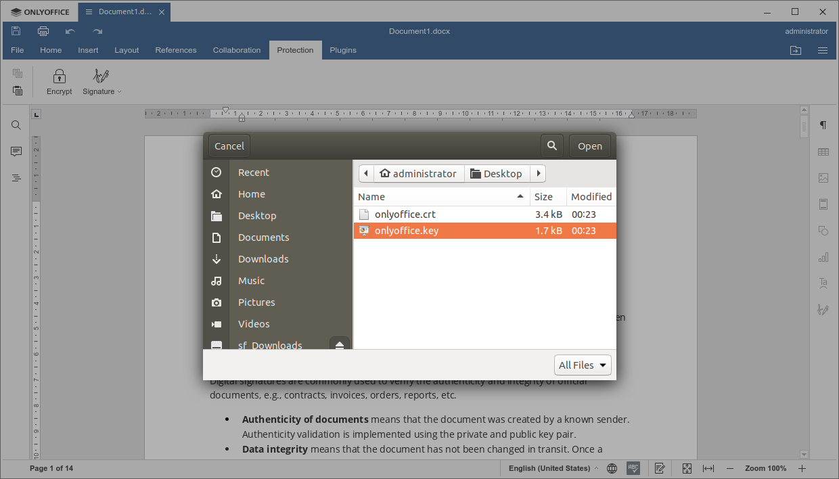Save the document
839x479 pixels.
pyautogui.click(x=16, y=30)
